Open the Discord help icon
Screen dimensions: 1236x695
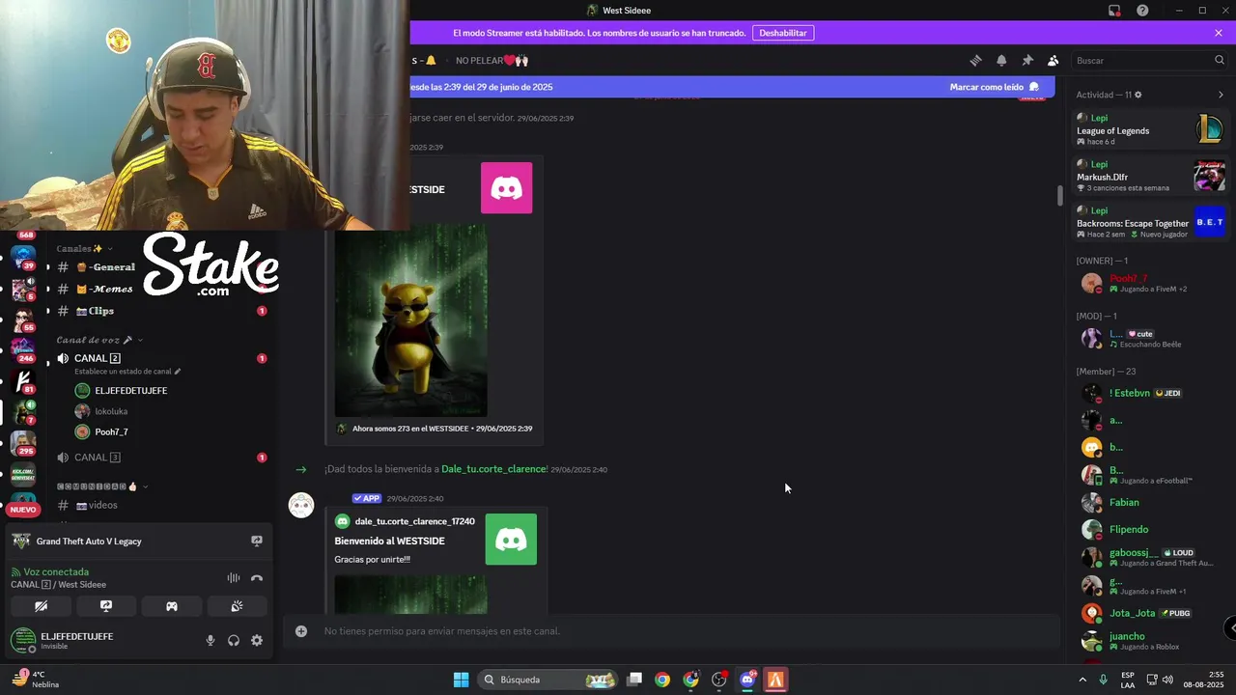(1142, 11)
